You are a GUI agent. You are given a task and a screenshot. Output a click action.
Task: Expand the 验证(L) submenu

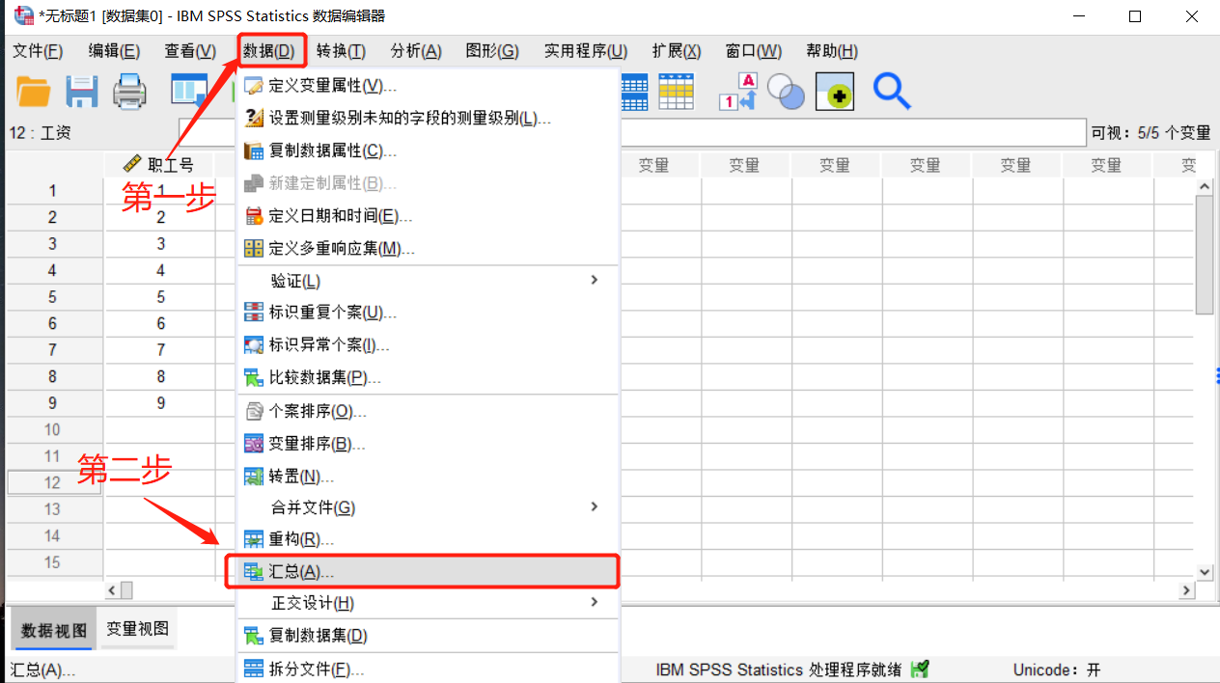coord(428,281)
